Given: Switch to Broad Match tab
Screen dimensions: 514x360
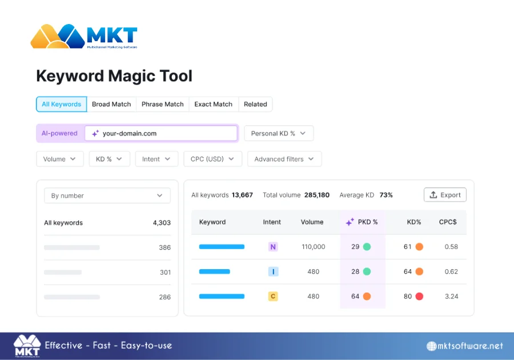Looking at the screenshot, I should pos(111,104).
